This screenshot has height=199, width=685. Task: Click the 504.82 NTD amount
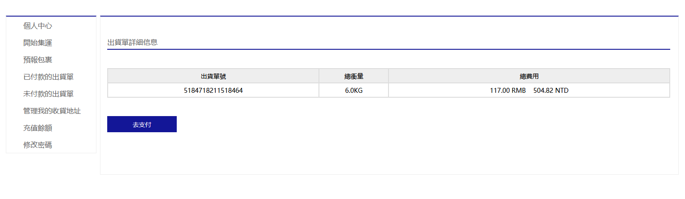[551, 90]
